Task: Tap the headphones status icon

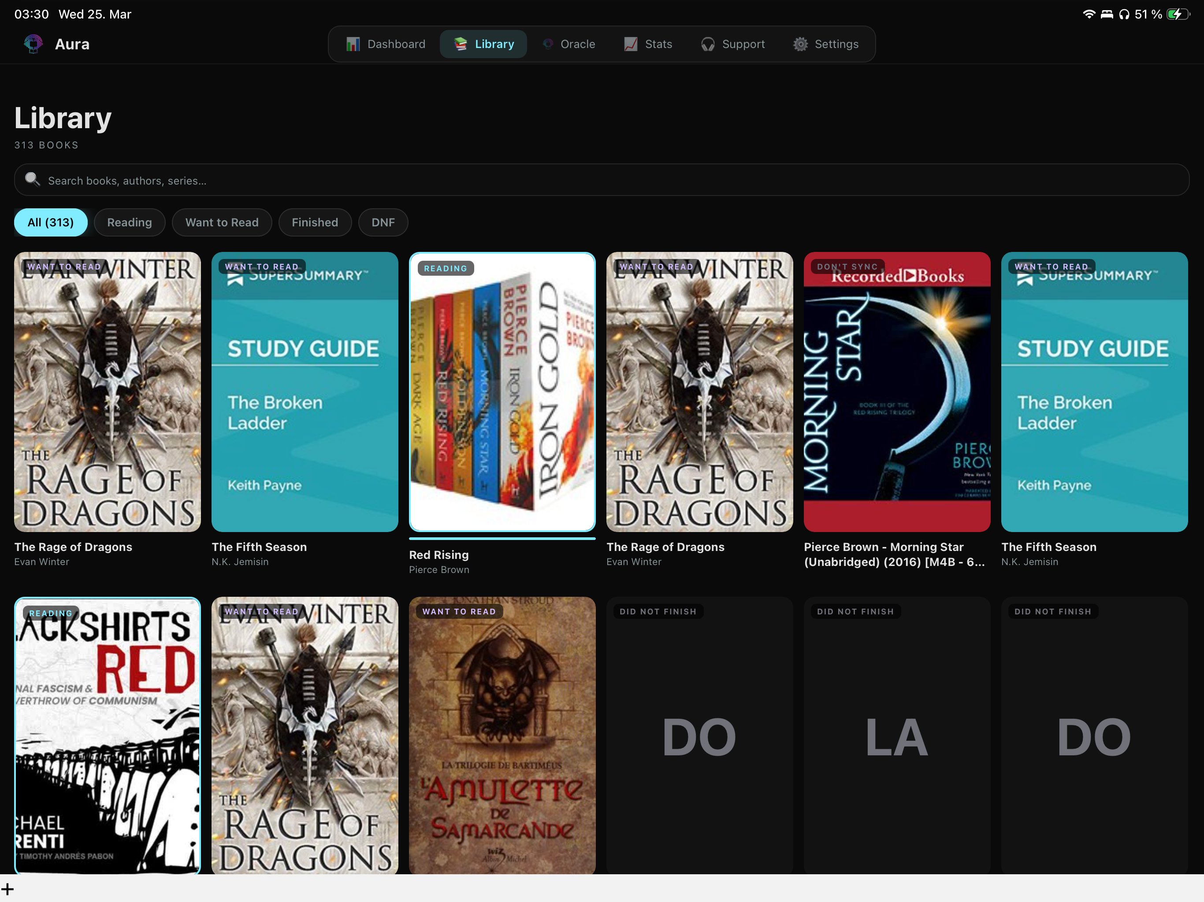Action: point(1124,14)
